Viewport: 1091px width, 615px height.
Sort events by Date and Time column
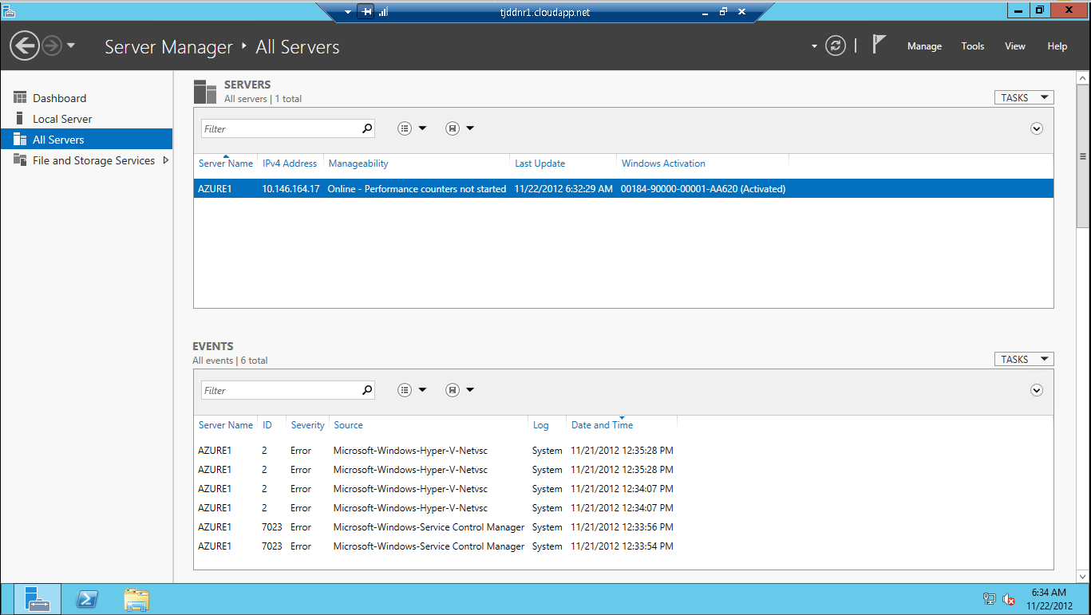(602, 425)
